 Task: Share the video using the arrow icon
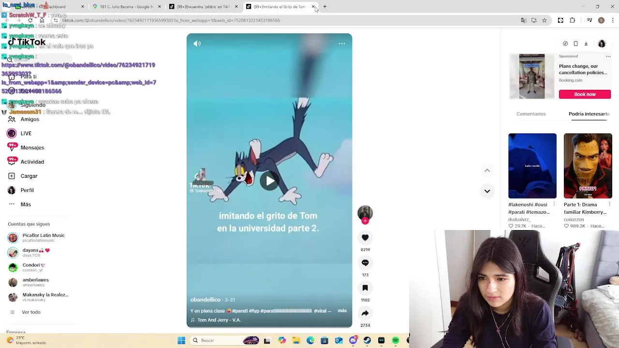coord(365,313)
